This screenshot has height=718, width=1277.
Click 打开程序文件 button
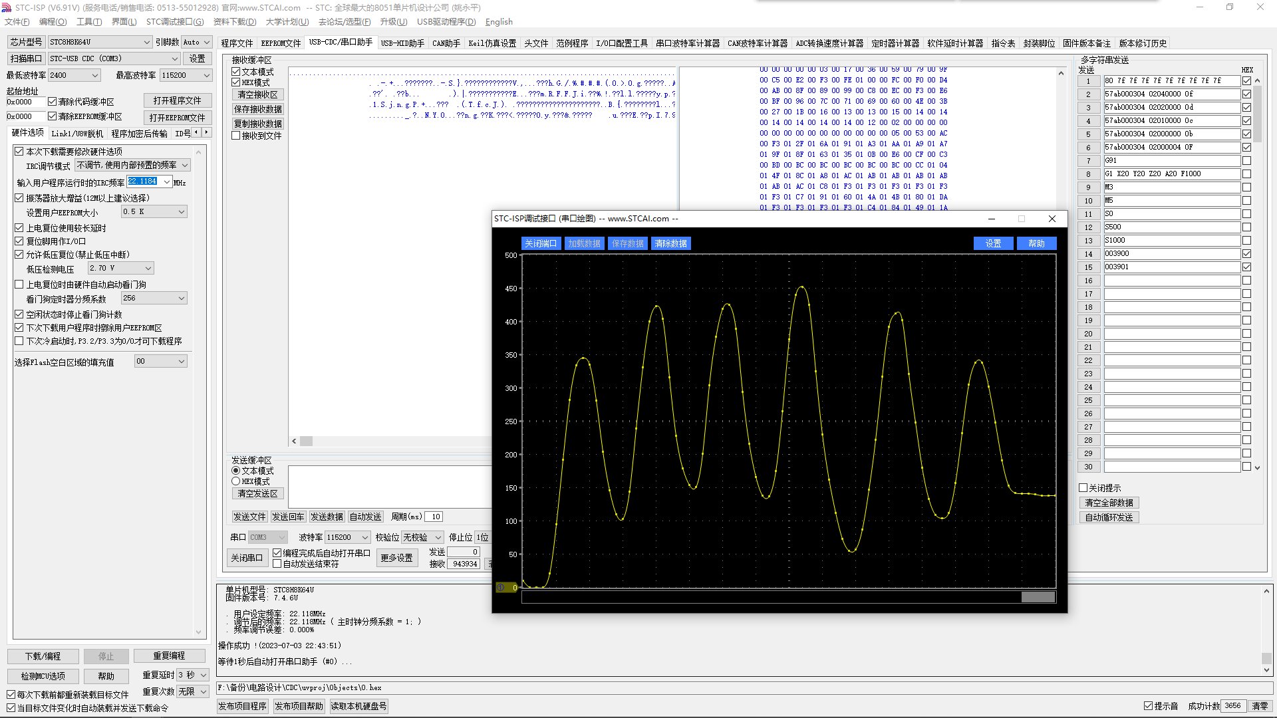pos(178,100)
